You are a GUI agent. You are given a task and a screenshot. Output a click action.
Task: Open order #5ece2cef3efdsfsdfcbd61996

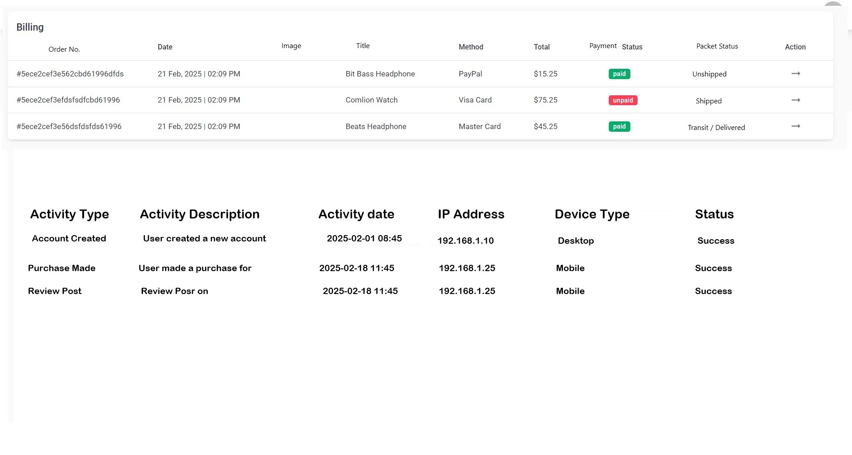click(x=68, y=100)
